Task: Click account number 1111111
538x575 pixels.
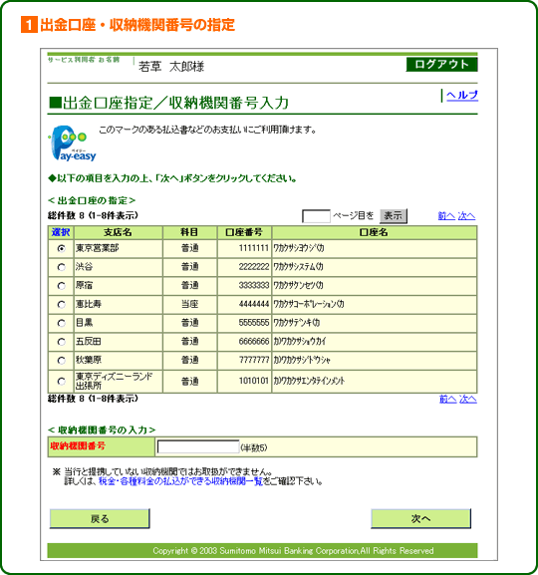Action: 254,248
